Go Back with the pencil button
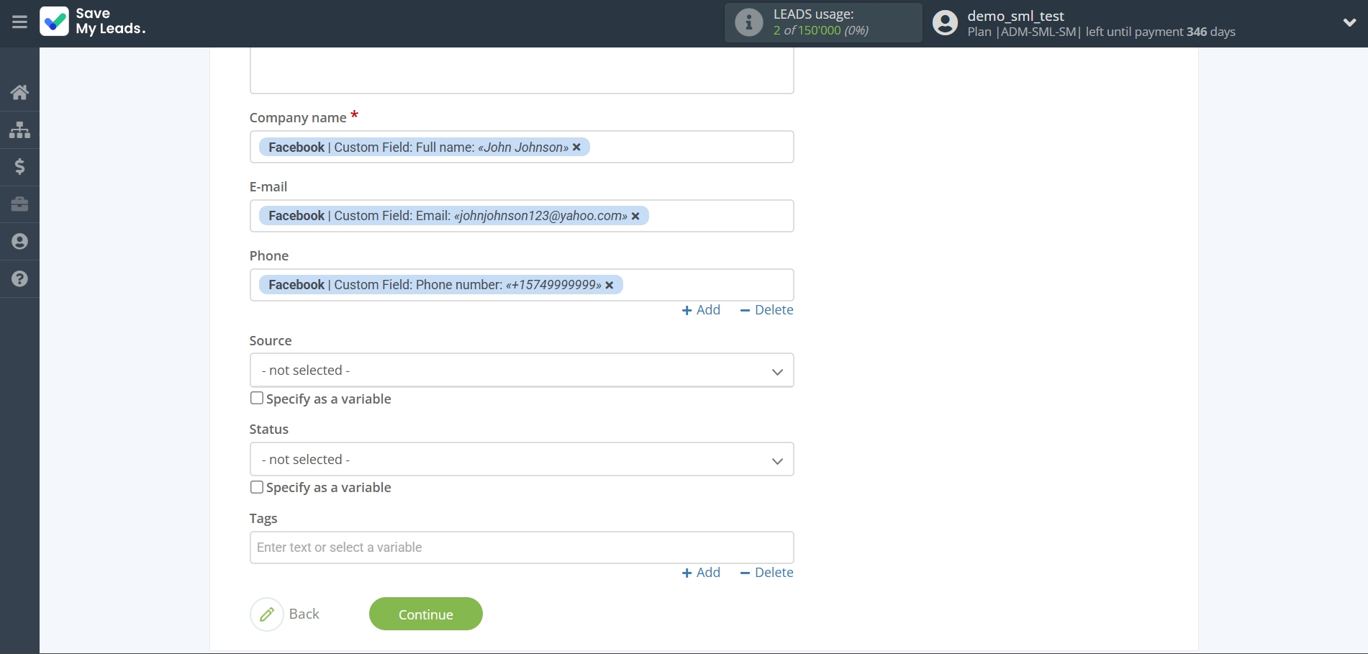The height and width of the screenshot is (654, 1368). (x=267, y=614)
